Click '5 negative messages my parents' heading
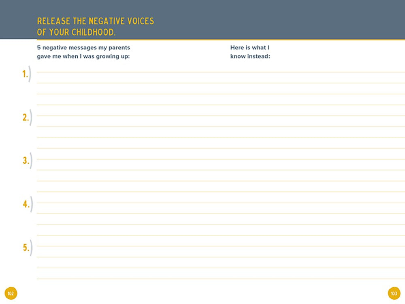This screenshot has width=405, height=304. [x=83, y=48]
